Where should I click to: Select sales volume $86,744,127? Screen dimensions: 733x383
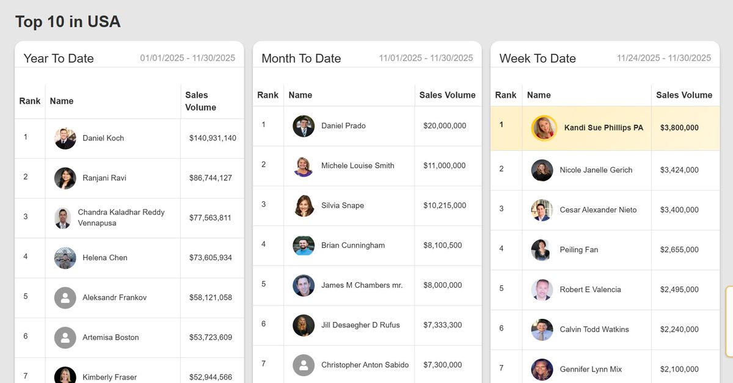coord(211,178)
